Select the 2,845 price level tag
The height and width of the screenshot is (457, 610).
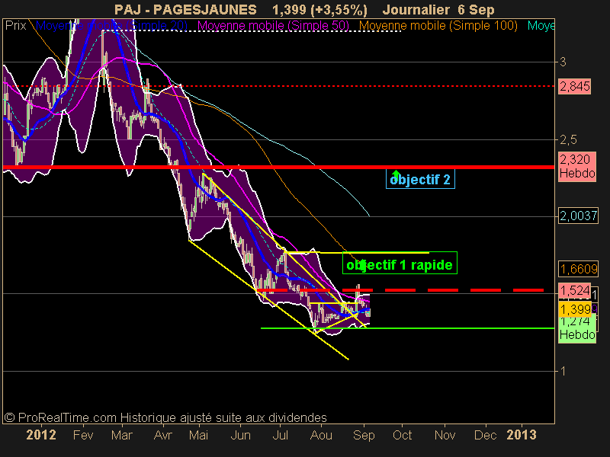click(575, 86)
